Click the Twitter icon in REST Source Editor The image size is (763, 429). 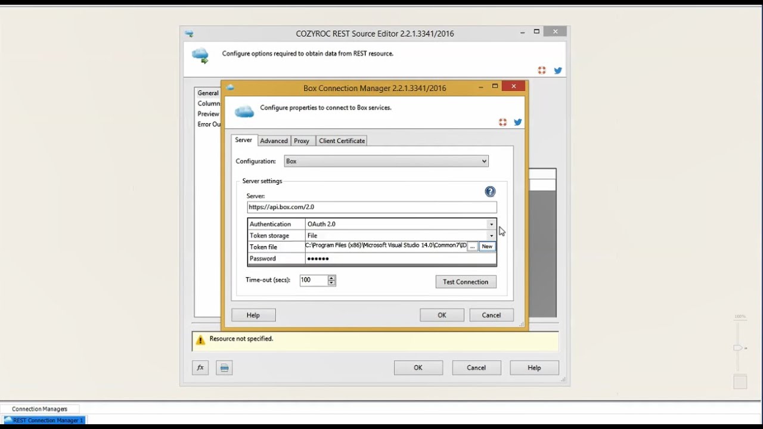point(558,70)
